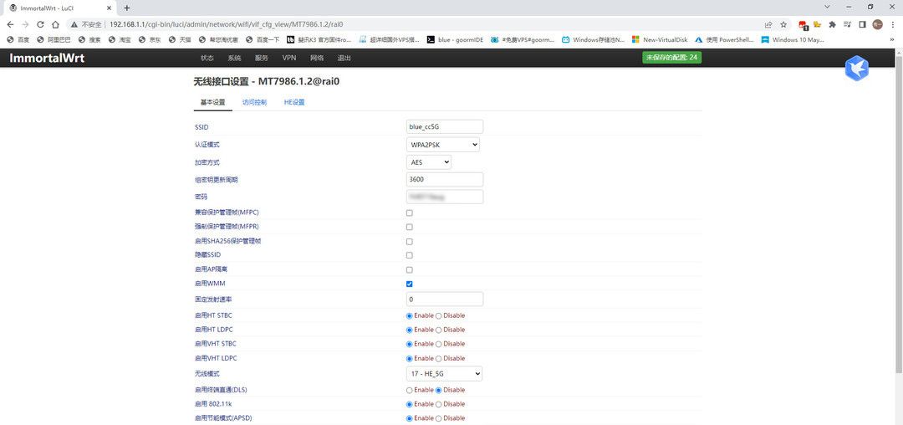Share this page via share icon
This screenshot has height=425, width=903.
tap(768, 25)
